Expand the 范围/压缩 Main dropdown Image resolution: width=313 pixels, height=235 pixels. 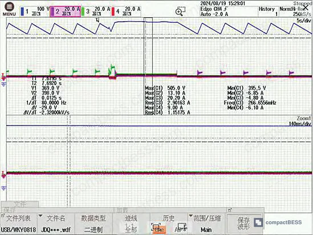coord(206,224)
